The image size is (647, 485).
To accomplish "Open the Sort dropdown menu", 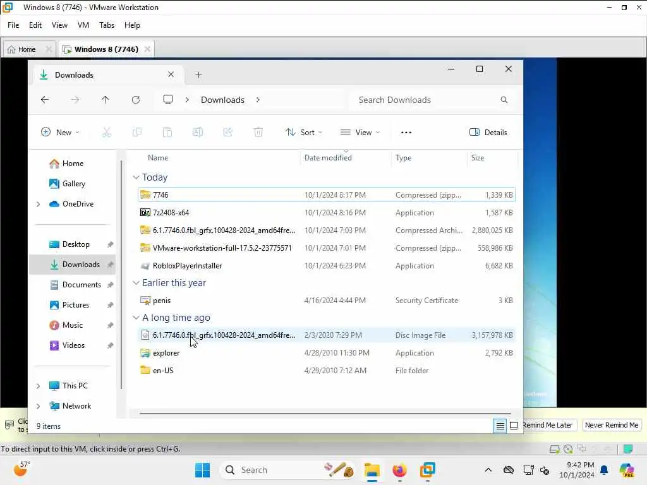I will coord(304,133).
